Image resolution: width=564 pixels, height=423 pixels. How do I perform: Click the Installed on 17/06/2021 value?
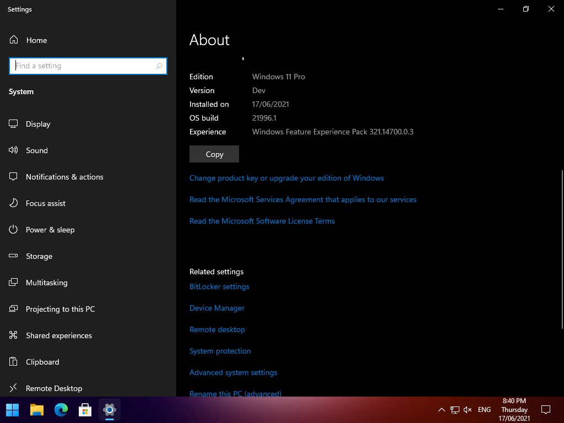click(270, 104)
